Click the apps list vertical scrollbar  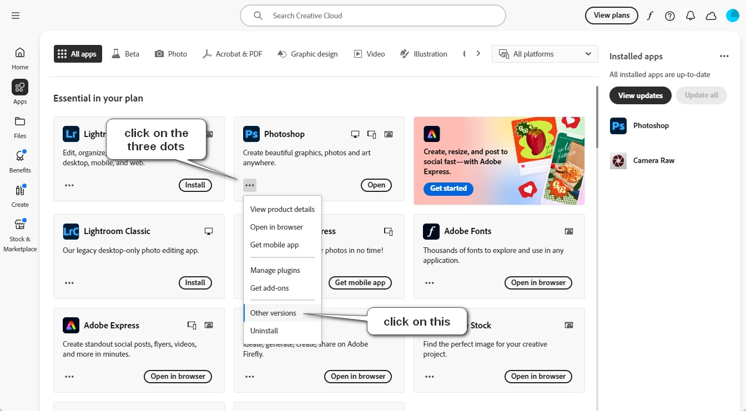coord(597,116)
